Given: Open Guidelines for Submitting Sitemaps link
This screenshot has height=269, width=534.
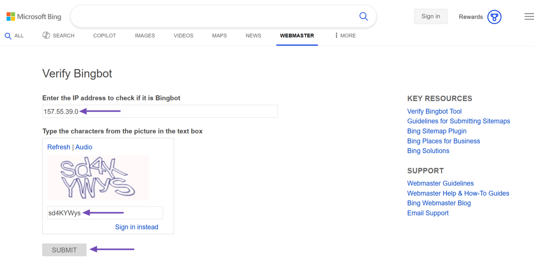Looking at the screenshot, I should (458, 121).
